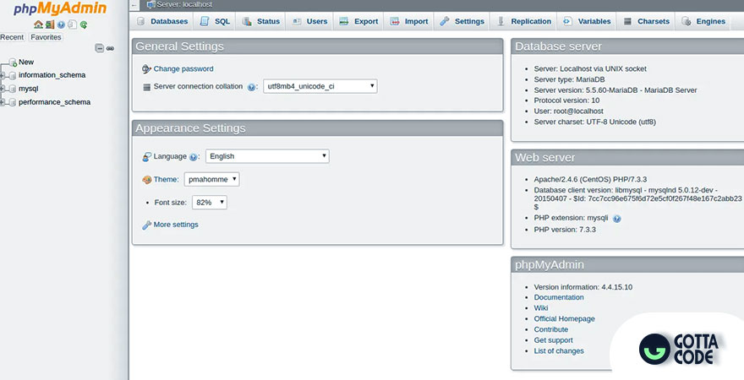This screenshot has width=744, height=380.
Task: Show the Favorites tables list
Action: (x=46, y=37)
